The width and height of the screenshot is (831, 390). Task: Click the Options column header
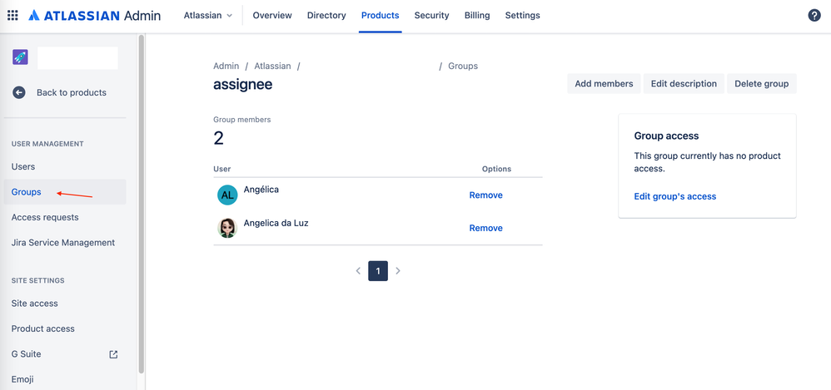(x=496, y=169)
